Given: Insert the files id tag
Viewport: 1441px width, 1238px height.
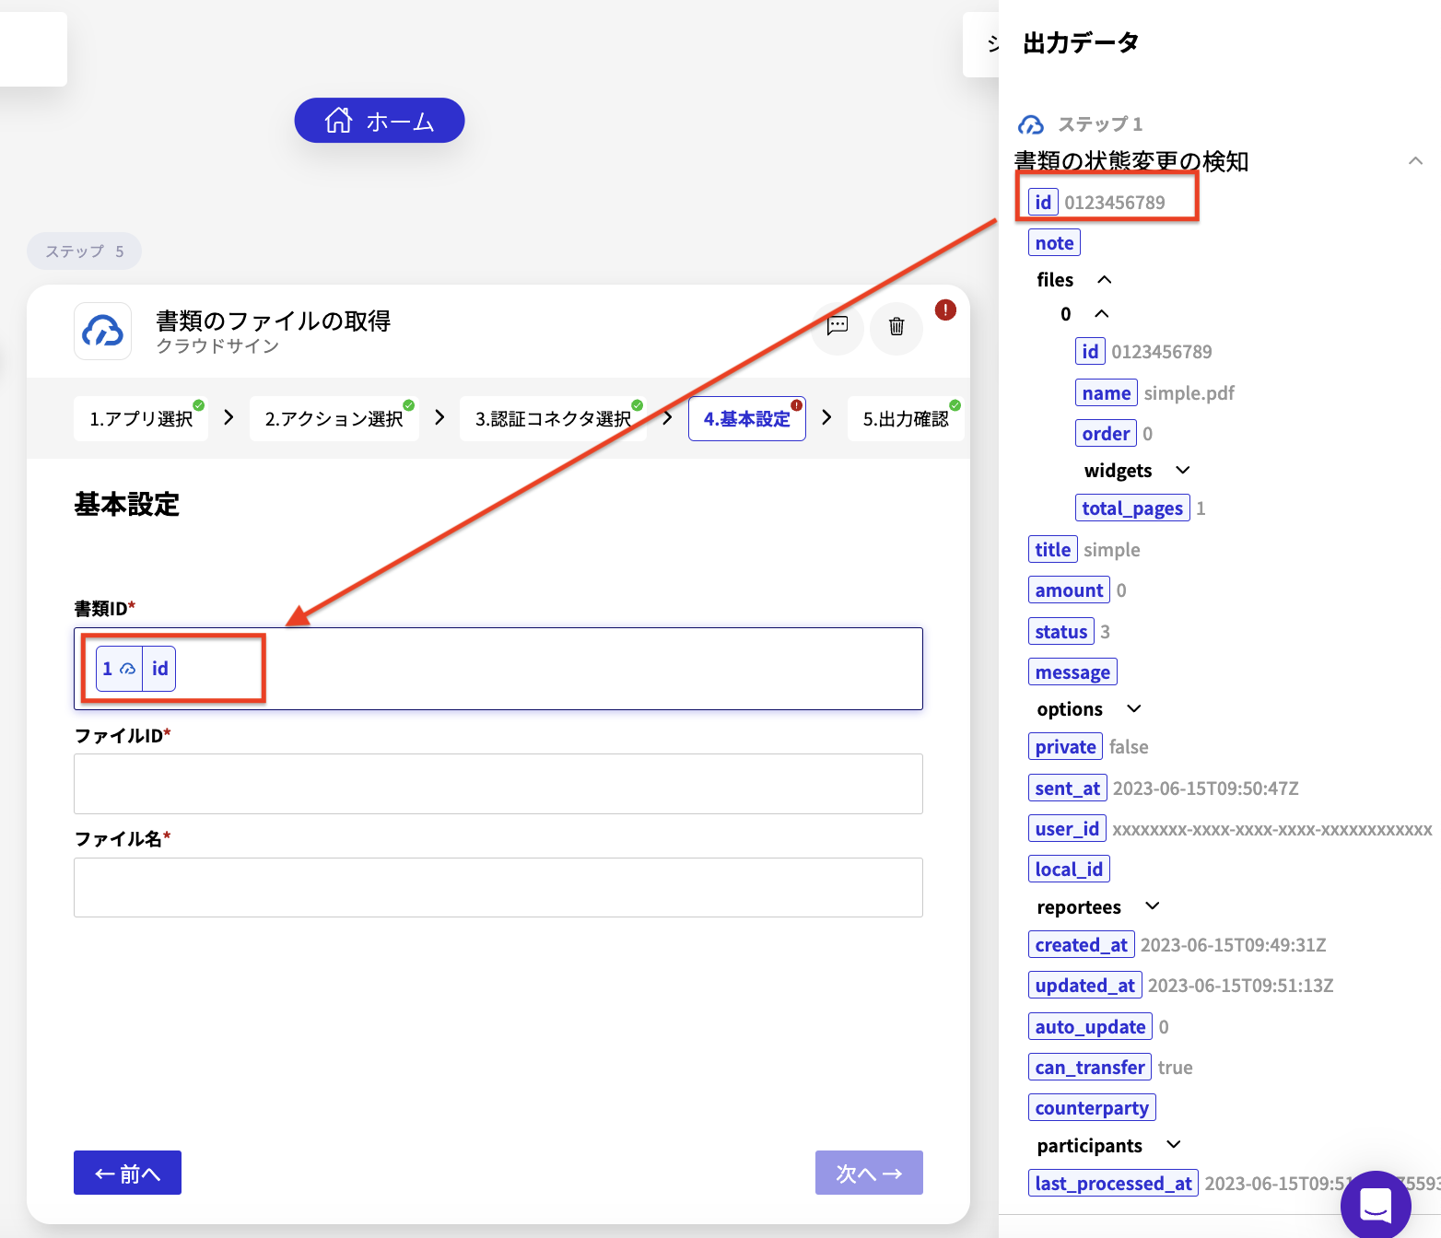Looking at the screenshot, I should tap(1090, 352).
